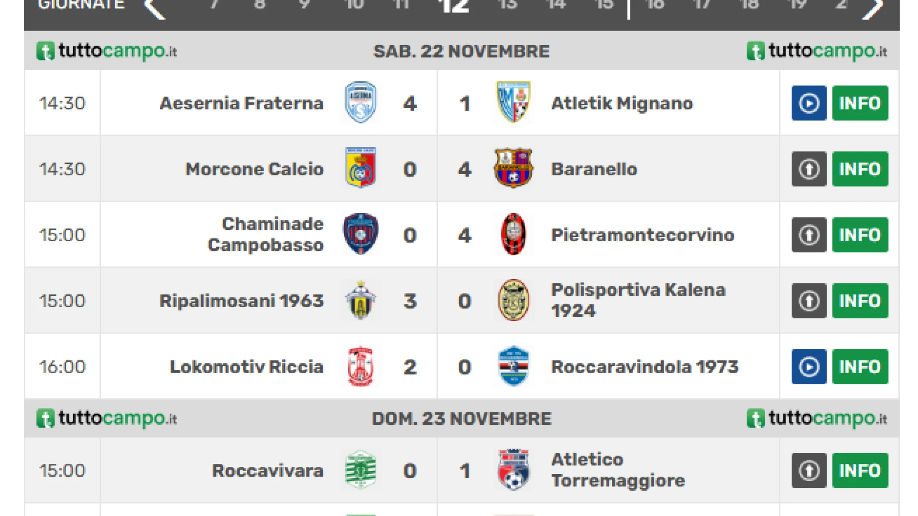Click upload icon for Morcone Calcio match
This screenshot has width=918, height=516.
click(809, 169)
